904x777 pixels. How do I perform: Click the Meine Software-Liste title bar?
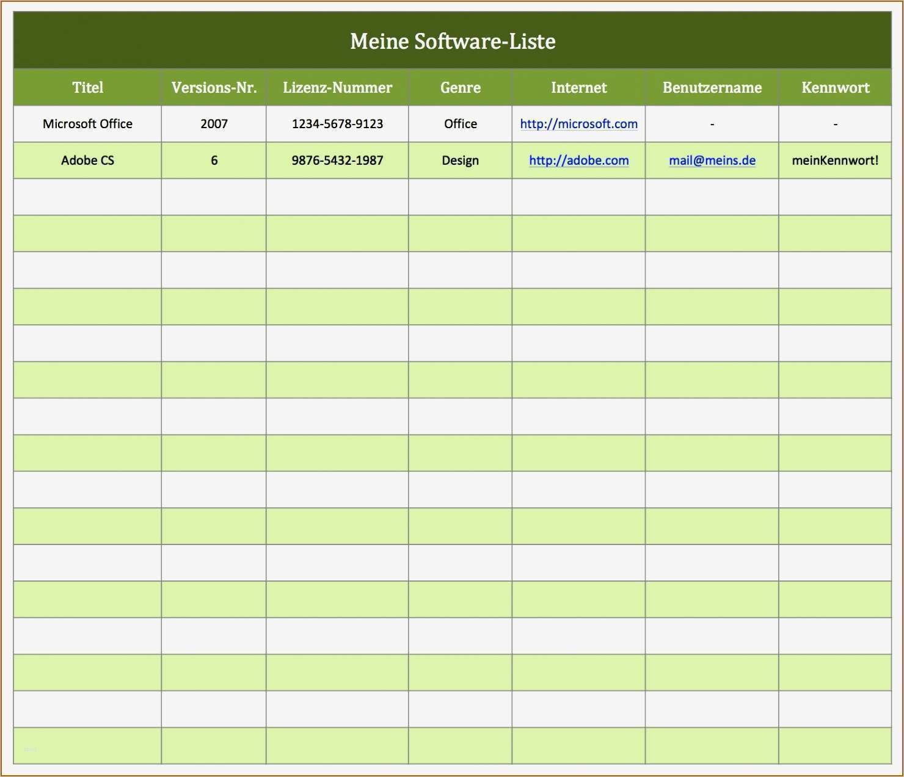452,40
